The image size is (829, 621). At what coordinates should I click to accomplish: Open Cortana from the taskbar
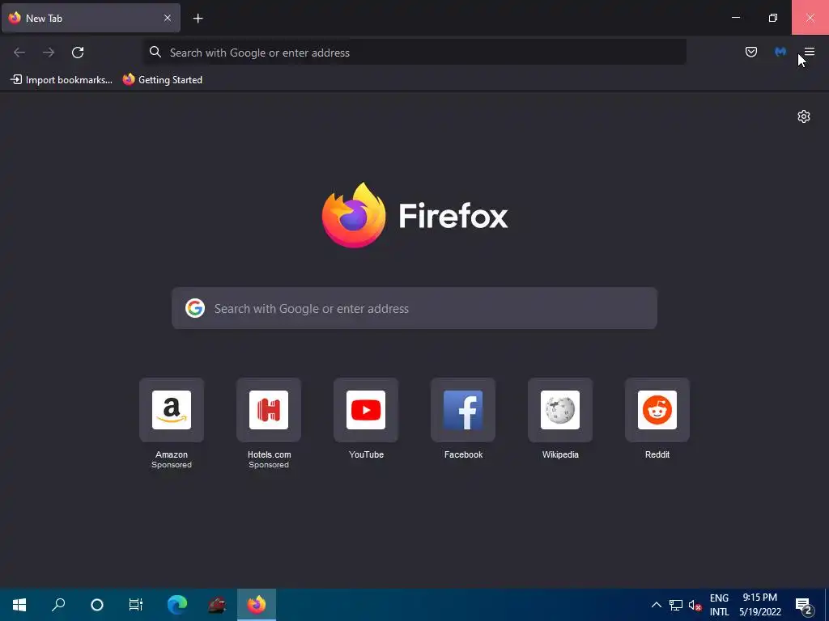pos(97,605)
